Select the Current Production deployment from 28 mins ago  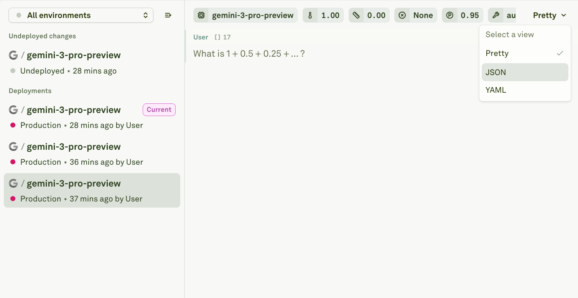[x=92, y=117]
